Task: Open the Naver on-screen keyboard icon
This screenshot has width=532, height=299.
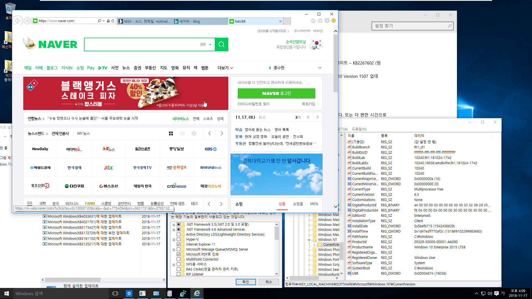Action: [203, 44]
